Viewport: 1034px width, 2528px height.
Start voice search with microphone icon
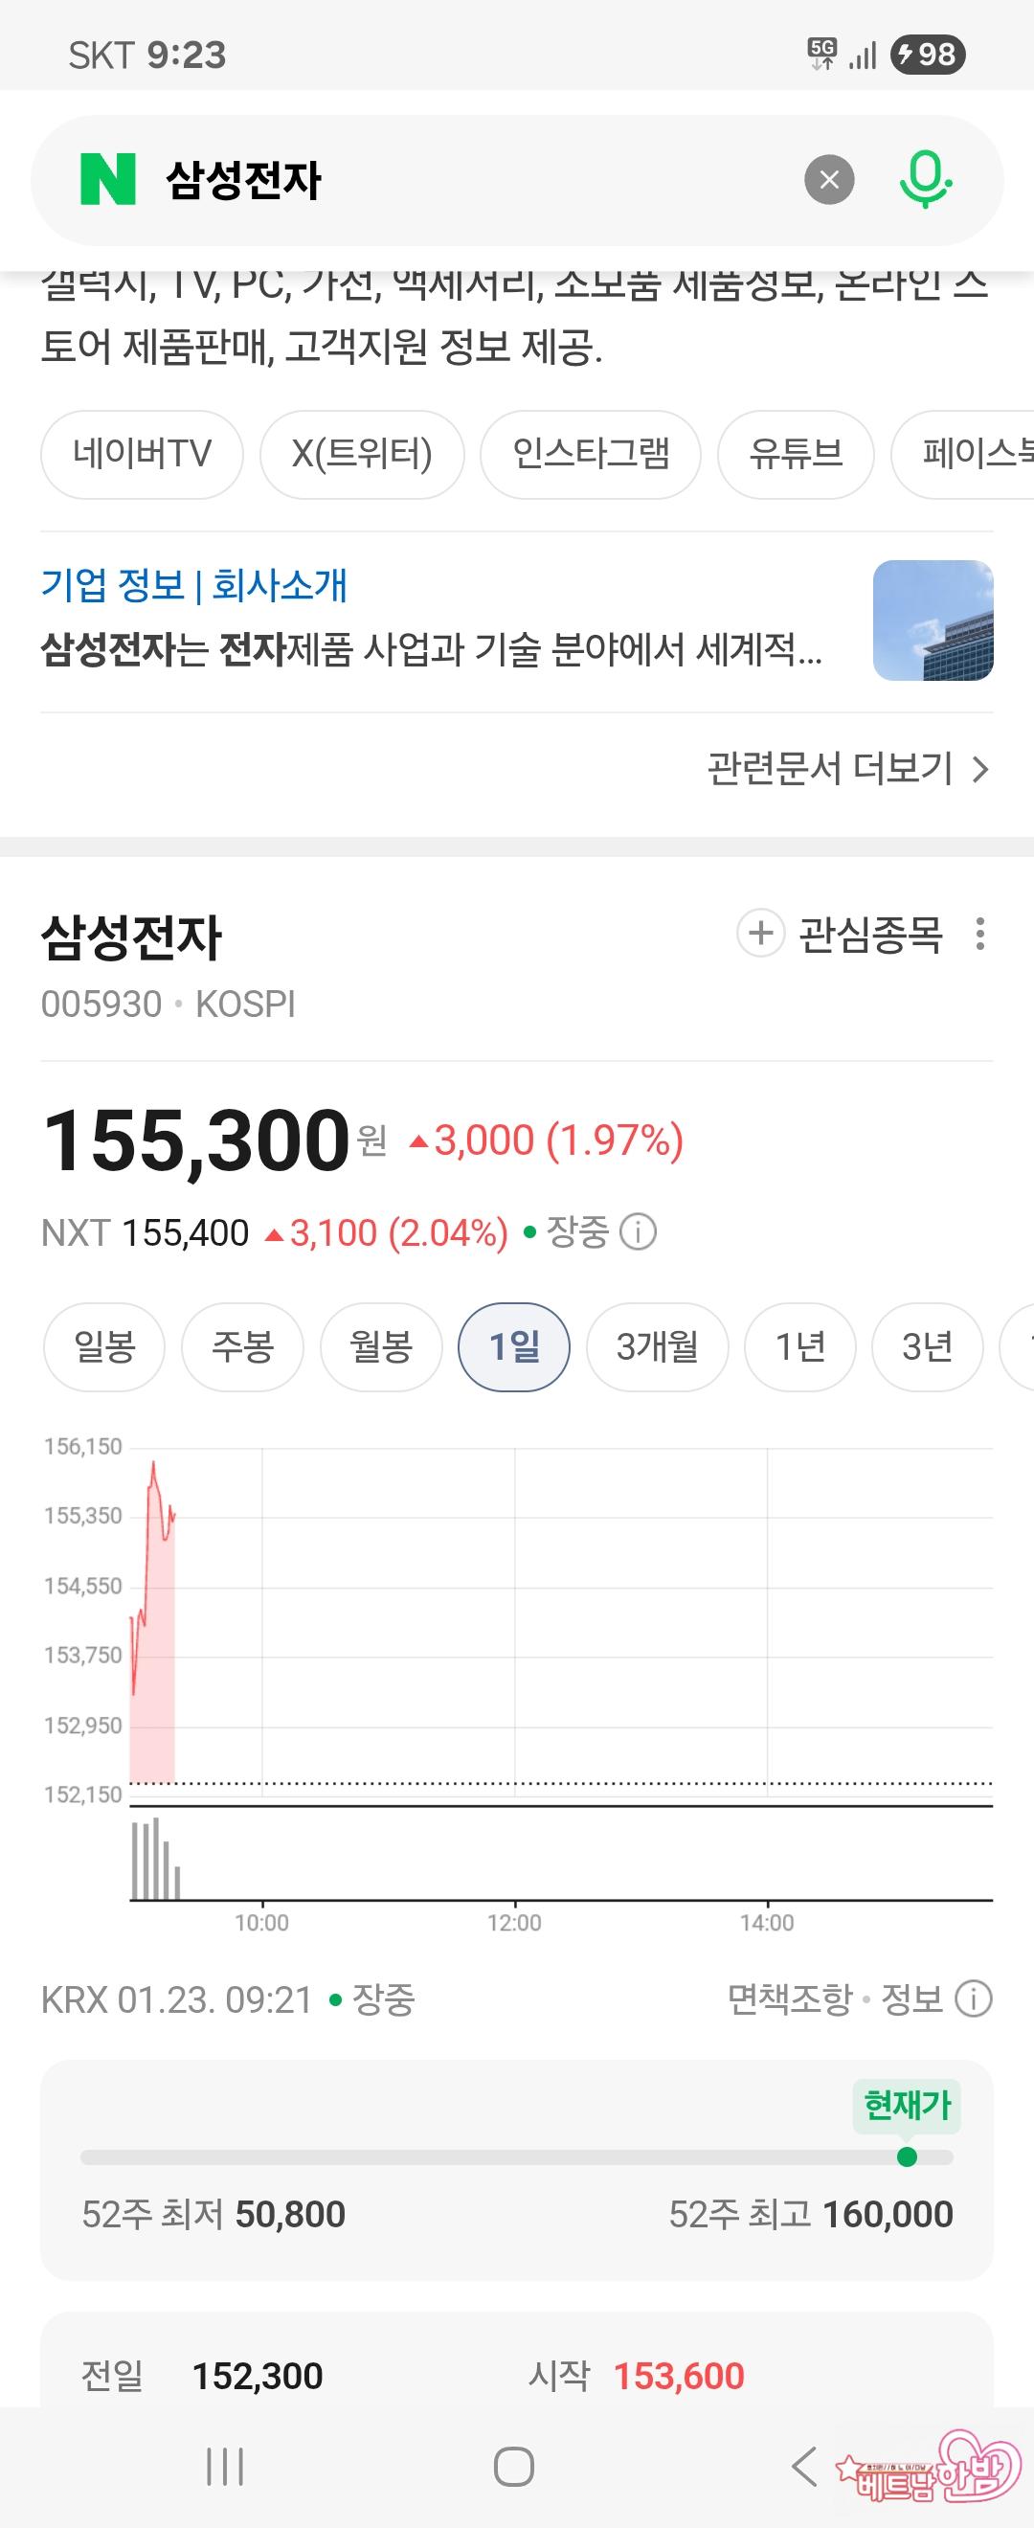[x=924, y=180]
